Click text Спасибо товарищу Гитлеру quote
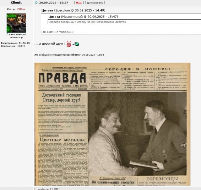The height and width of the screenshot is (190, 201). (87, 22)
